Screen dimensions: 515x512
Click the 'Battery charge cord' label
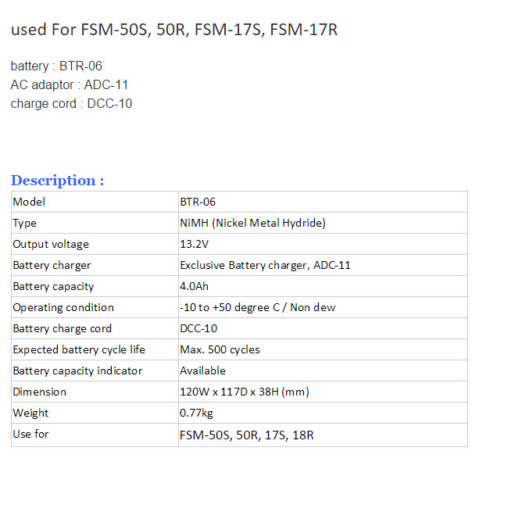click(x=63, y=328)
